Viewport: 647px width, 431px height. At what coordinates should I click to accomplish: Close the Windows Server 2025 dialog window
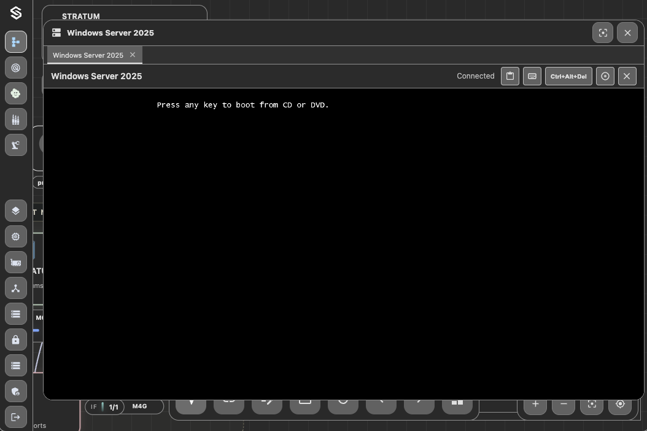click(627, 33)
